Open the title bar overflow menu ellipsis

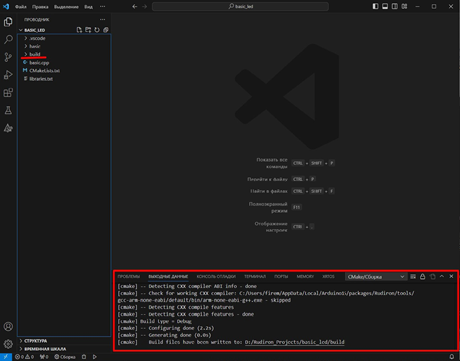coord(102,6)
